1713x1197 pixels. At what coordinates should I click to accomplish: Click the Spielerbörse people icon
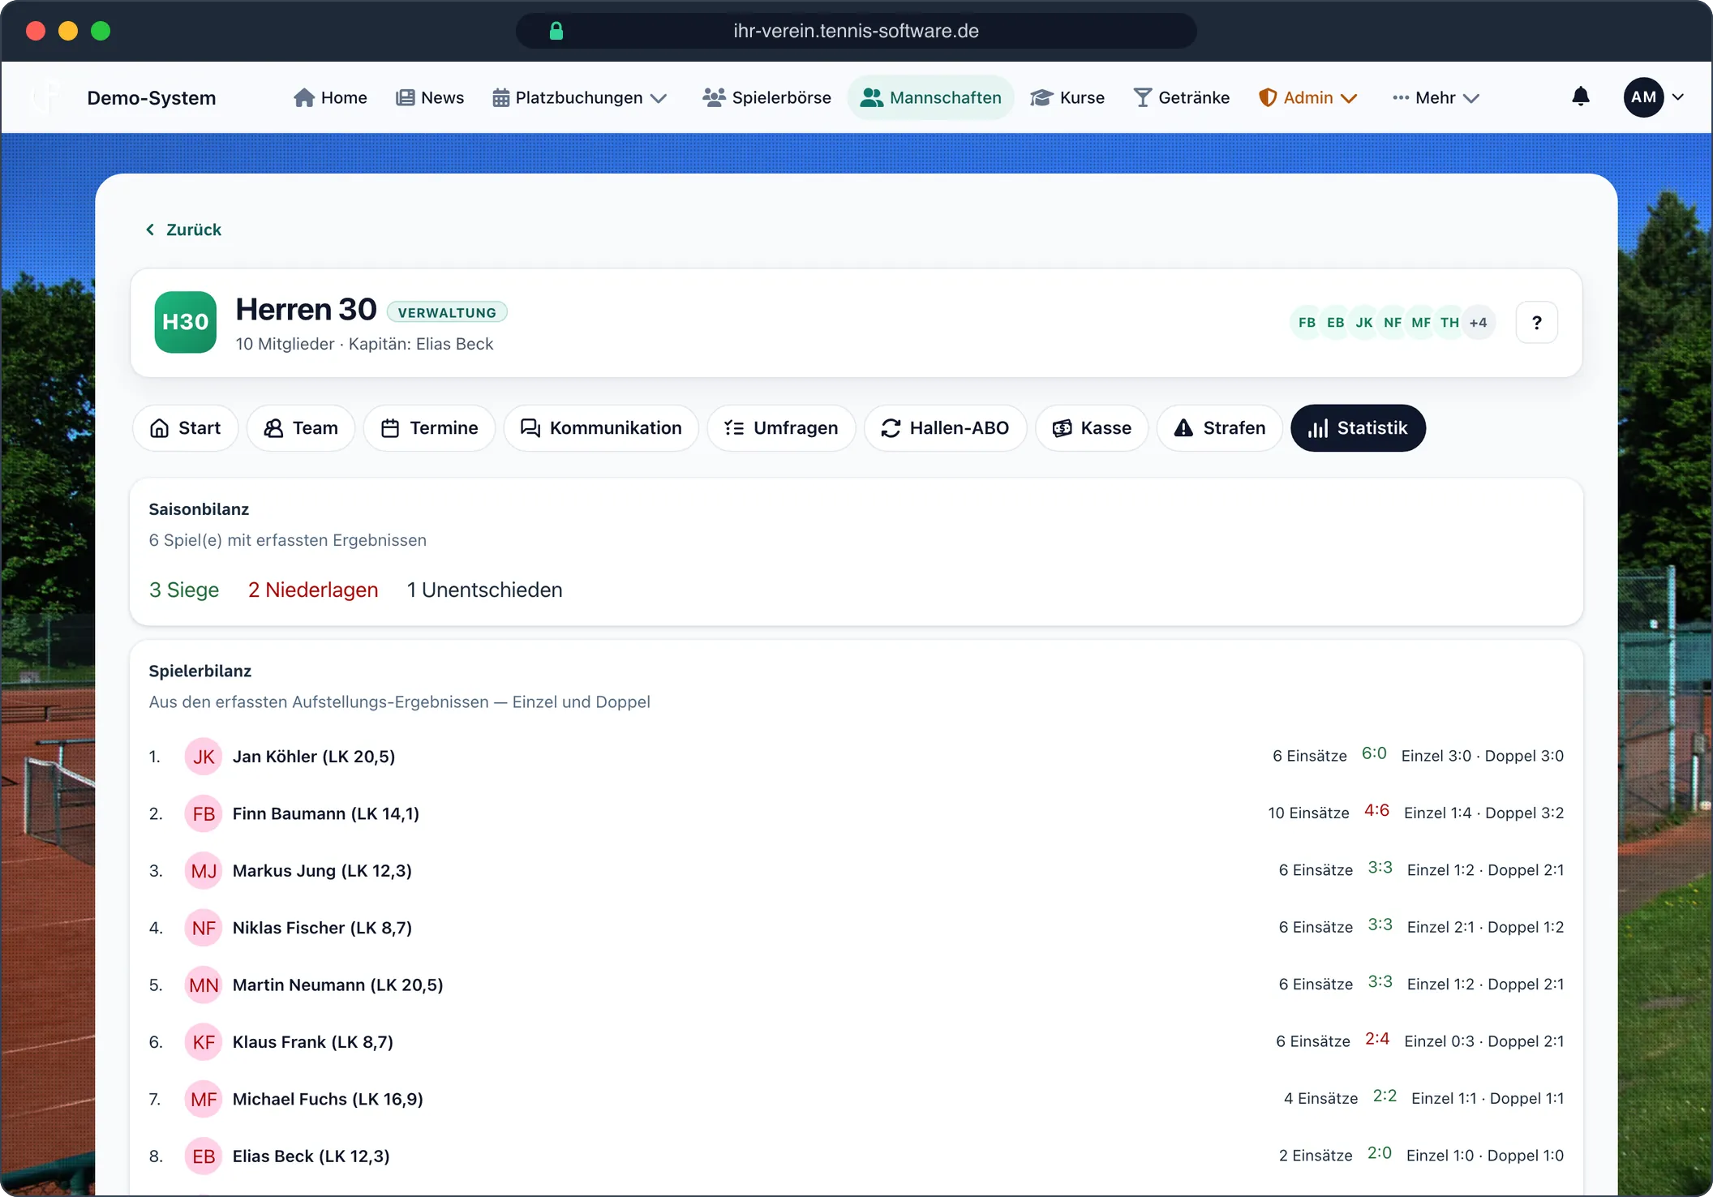pos(714,98)
